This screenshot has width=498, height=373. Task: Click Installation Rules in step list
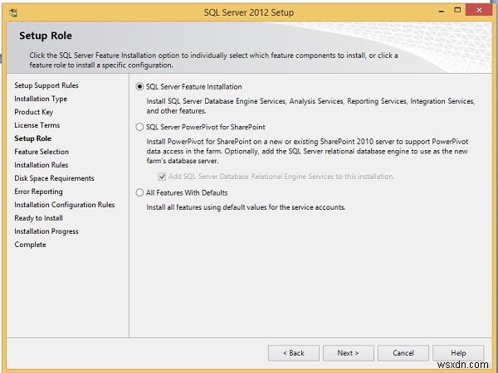(x=41, y=165)
